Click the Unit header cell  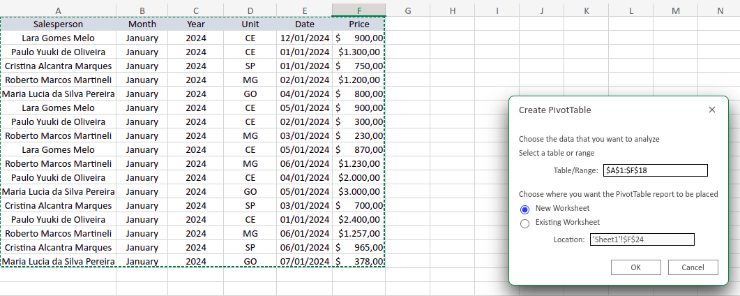point(250,24)
